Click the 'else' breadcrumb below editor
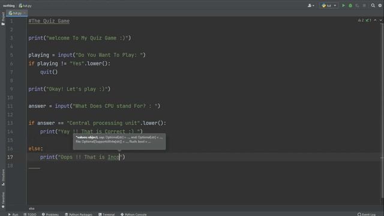Viewport: 384px width, 216px height. point(32,208)
